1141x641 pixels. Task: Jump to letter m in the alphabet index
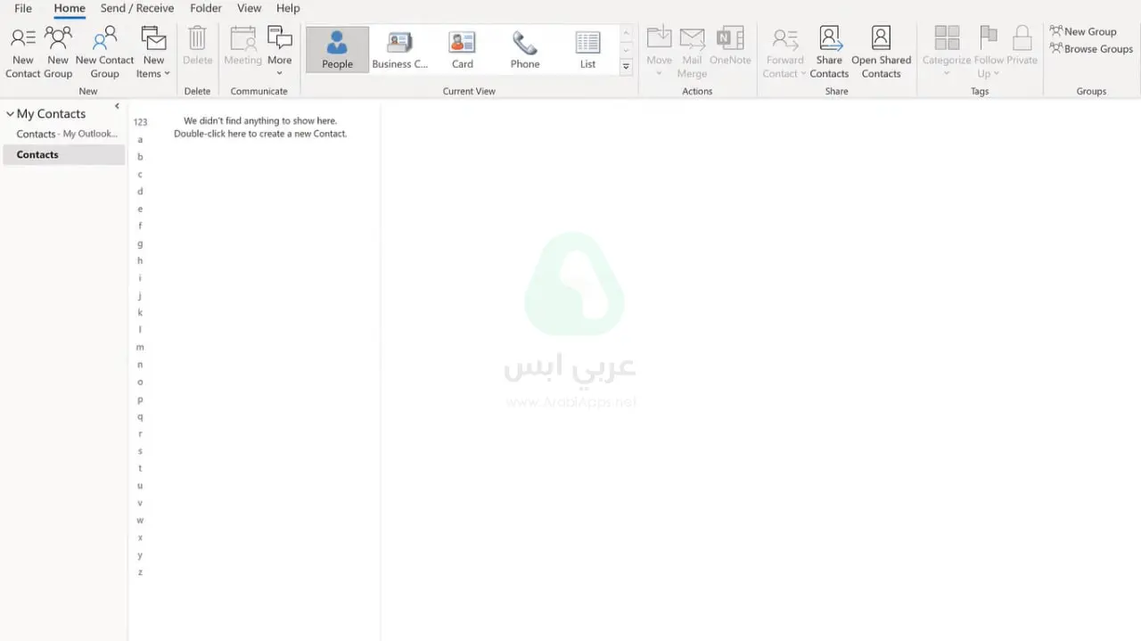tap(140, 347)
